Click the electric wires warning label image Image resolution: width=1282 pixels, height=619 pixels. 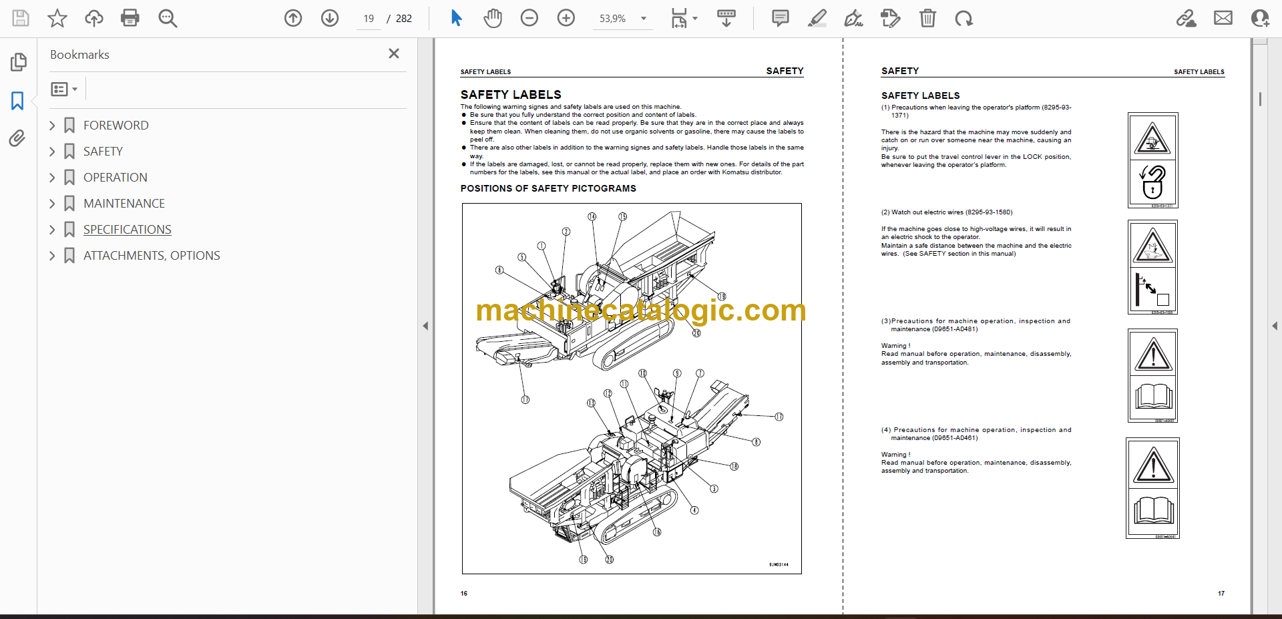pos(1152,267)
